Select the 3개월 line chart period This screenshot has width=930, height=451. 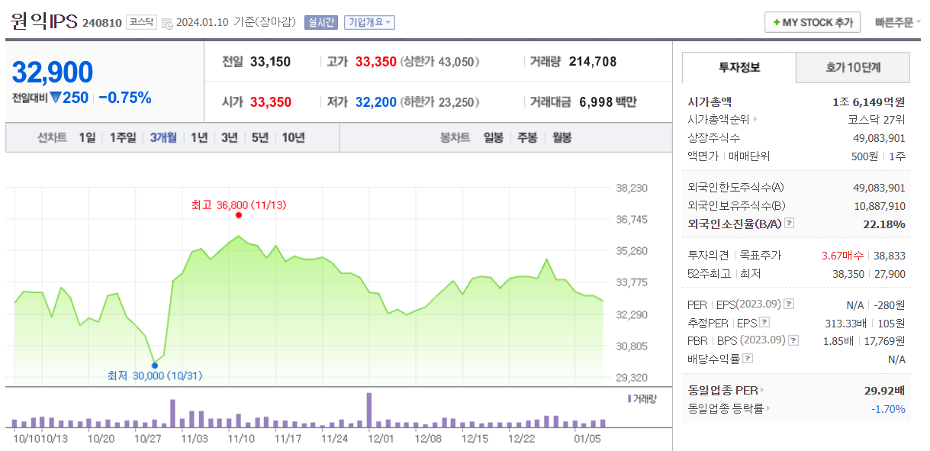[x=163, y=137]
